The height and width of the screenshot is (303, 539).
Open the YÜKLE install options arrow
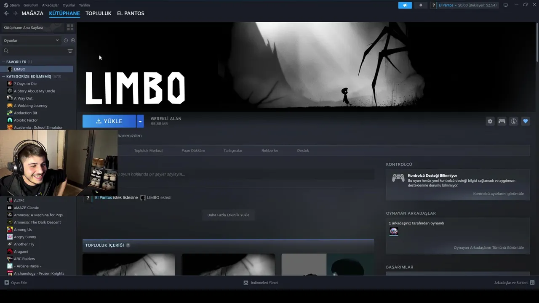tap(140, 121)
